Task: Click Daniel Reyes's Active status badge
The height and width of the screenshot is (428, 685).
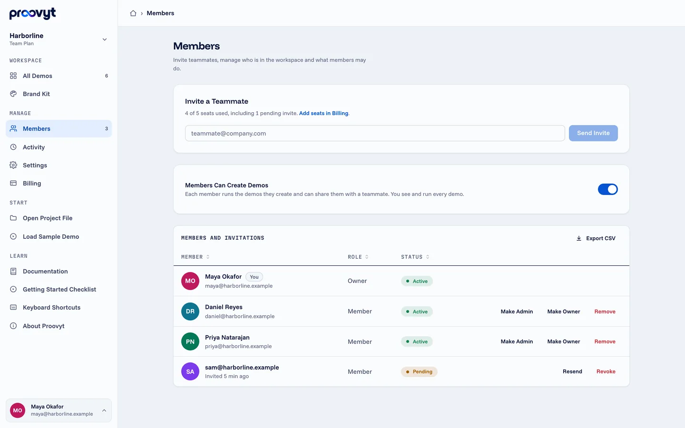Action: (x=417, y=311)
